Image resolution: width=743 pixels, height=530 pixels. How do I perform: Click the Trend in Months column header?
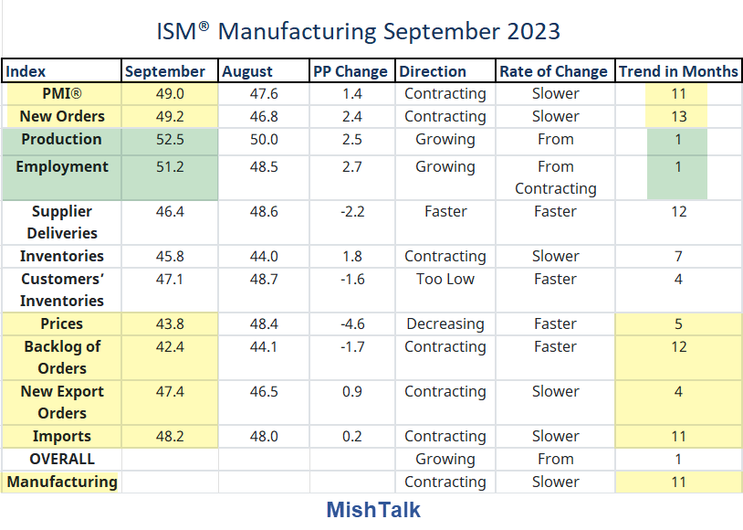coord(679,70)
